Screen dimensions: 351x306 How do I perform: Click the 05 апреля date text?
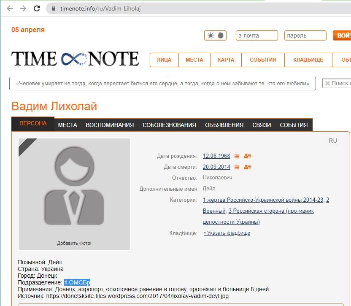[28, 30]
